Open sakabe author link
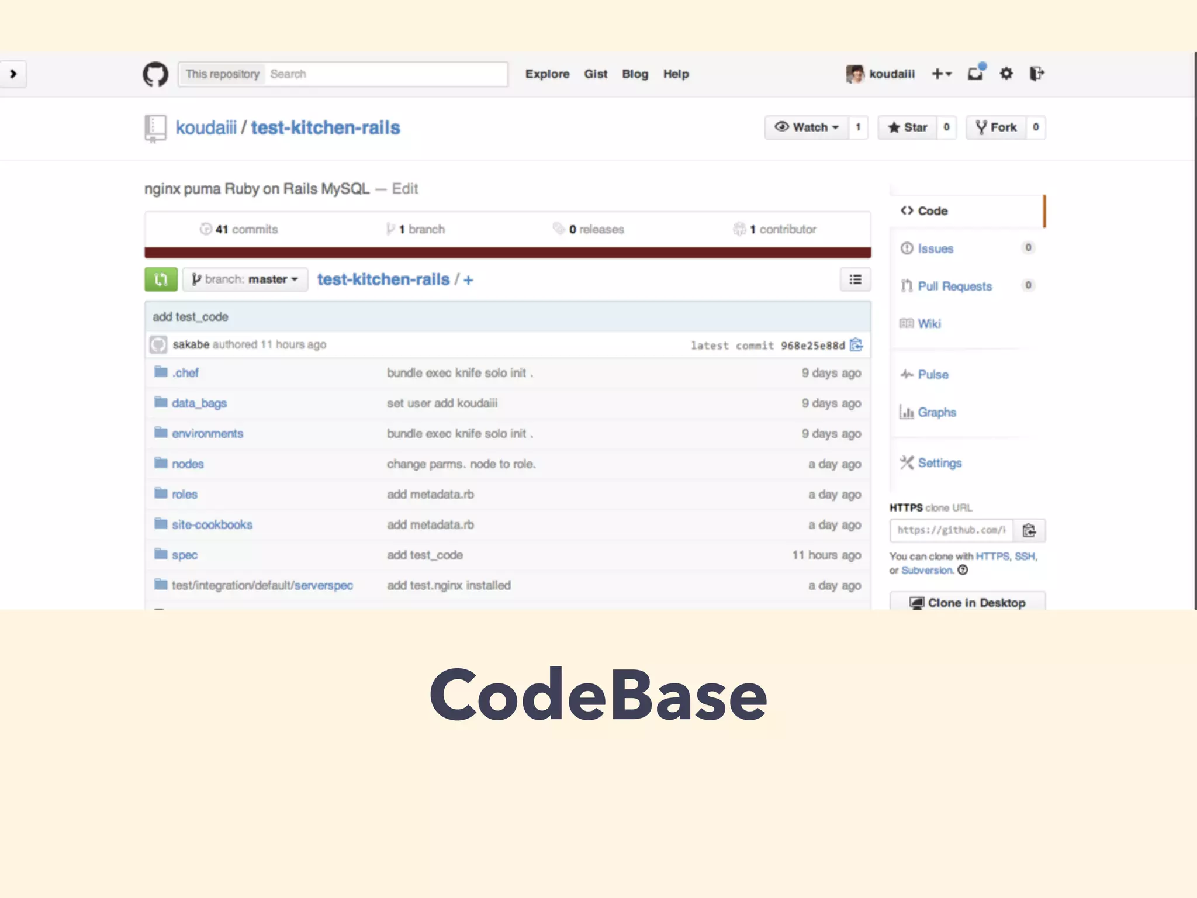Viewport: 1197px width, 898px height. pyautogui.click(x=191, y=344)
